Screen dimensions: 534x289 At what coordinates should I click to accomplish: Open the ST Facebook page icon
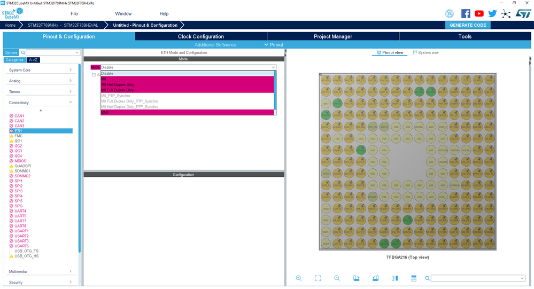[x=466, y=13]
